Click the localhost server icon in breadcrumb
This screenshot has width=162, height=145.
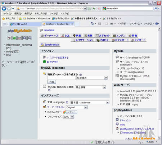tap(41, 30)
